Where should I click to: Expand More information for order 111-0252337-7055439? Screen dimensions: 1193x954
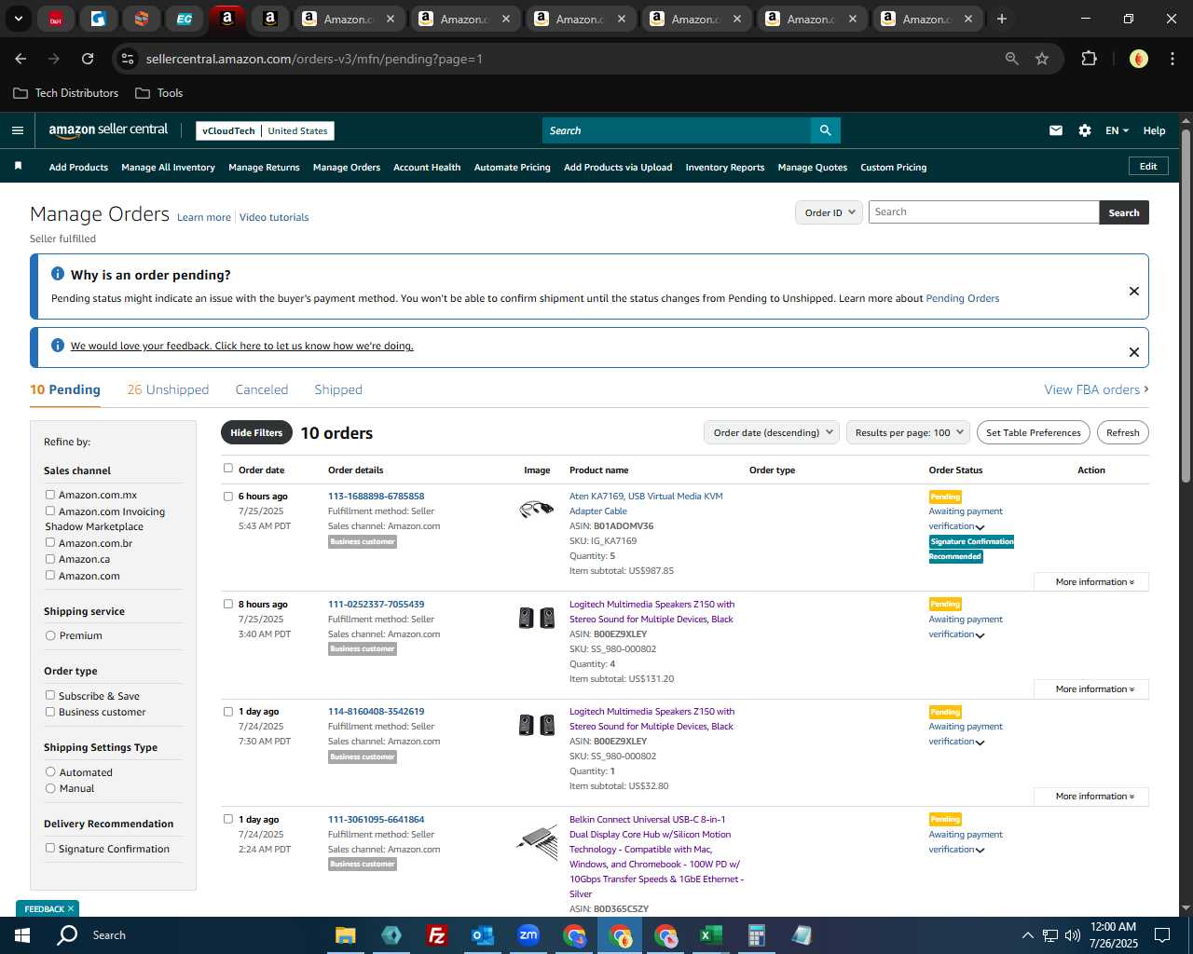pos(1091,689)
